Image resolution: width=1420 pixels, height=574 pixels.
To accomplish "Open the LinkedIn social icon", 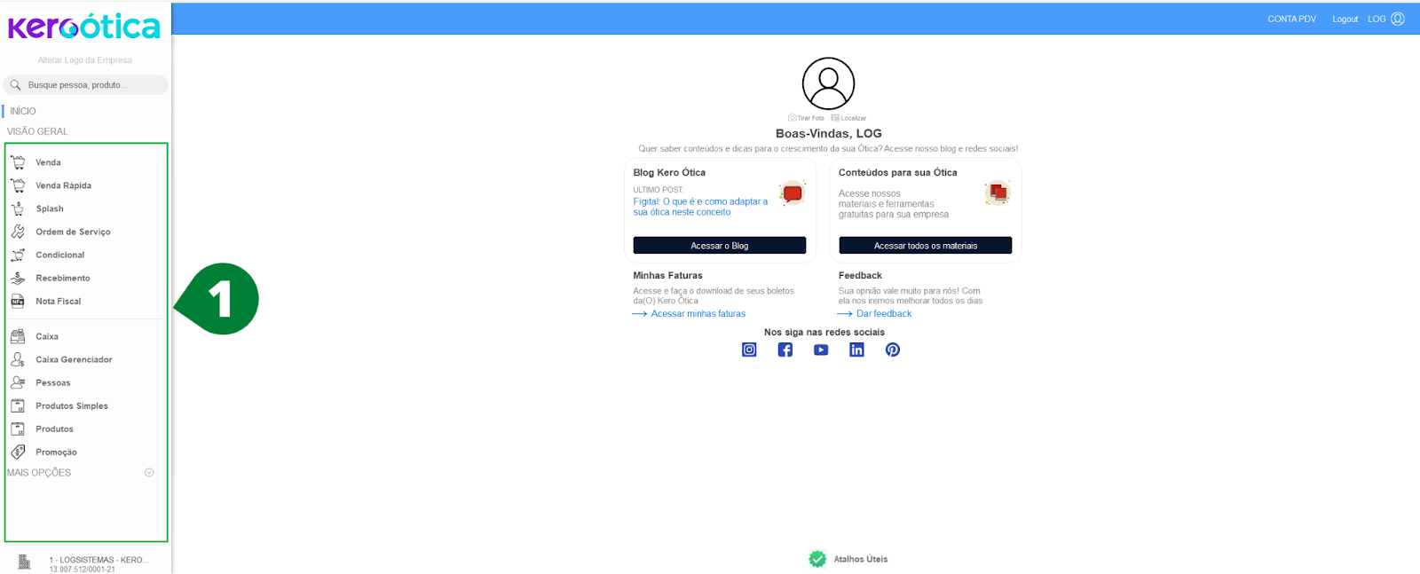I will (856, 350).
